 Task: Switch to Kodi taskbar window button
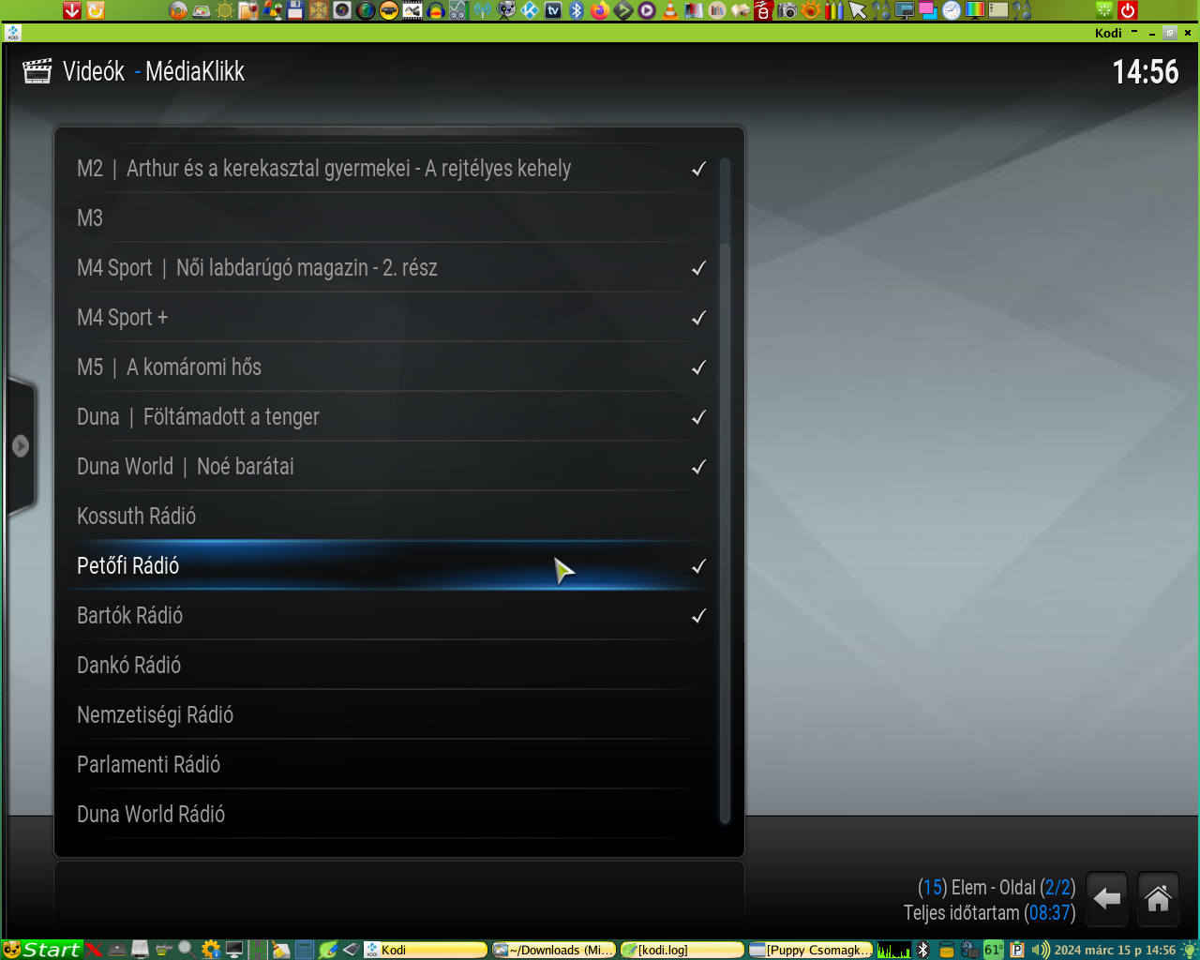[426, 950]
